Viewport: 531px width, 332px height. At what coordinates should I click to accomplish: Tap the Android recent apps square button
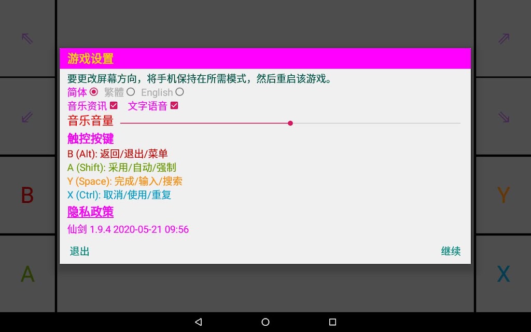pyautogui.click(x=332, y=322)
